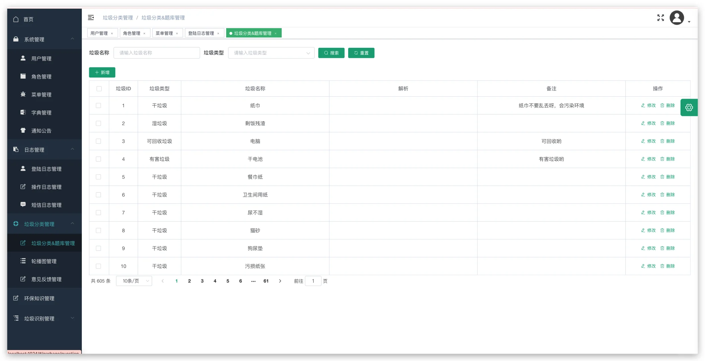Open the 垃圾类型 dropdown

click(271, 53)
